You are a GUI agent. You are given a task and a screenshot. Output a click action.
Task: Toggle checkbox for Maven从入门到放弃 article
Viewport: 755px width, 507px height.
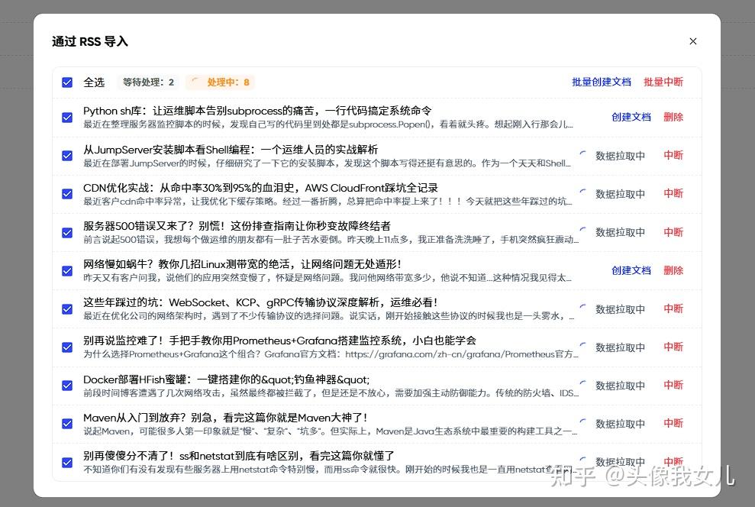(x=67, y=424)
